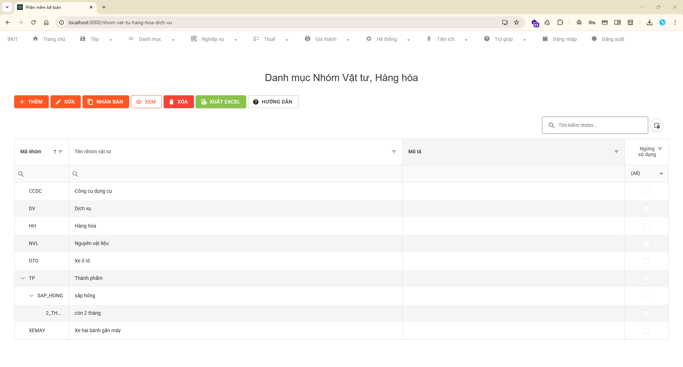The height and width of the screenshot is (367, 683).
Task: Click the XÓA button
Action: tap(179, 102)
